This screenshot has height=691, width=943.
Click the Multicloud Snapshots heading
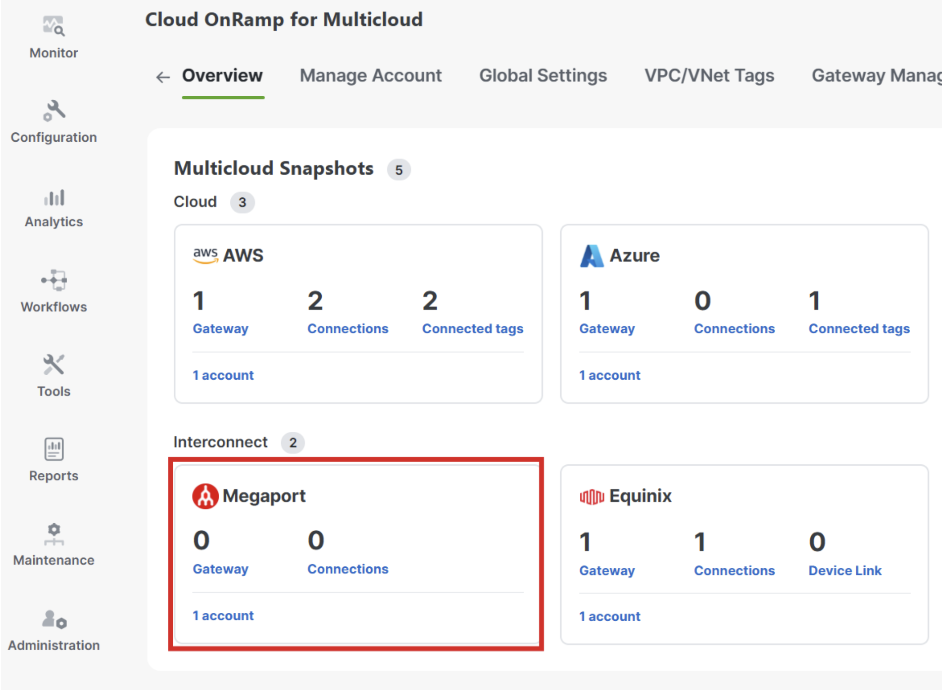[274, 169]
